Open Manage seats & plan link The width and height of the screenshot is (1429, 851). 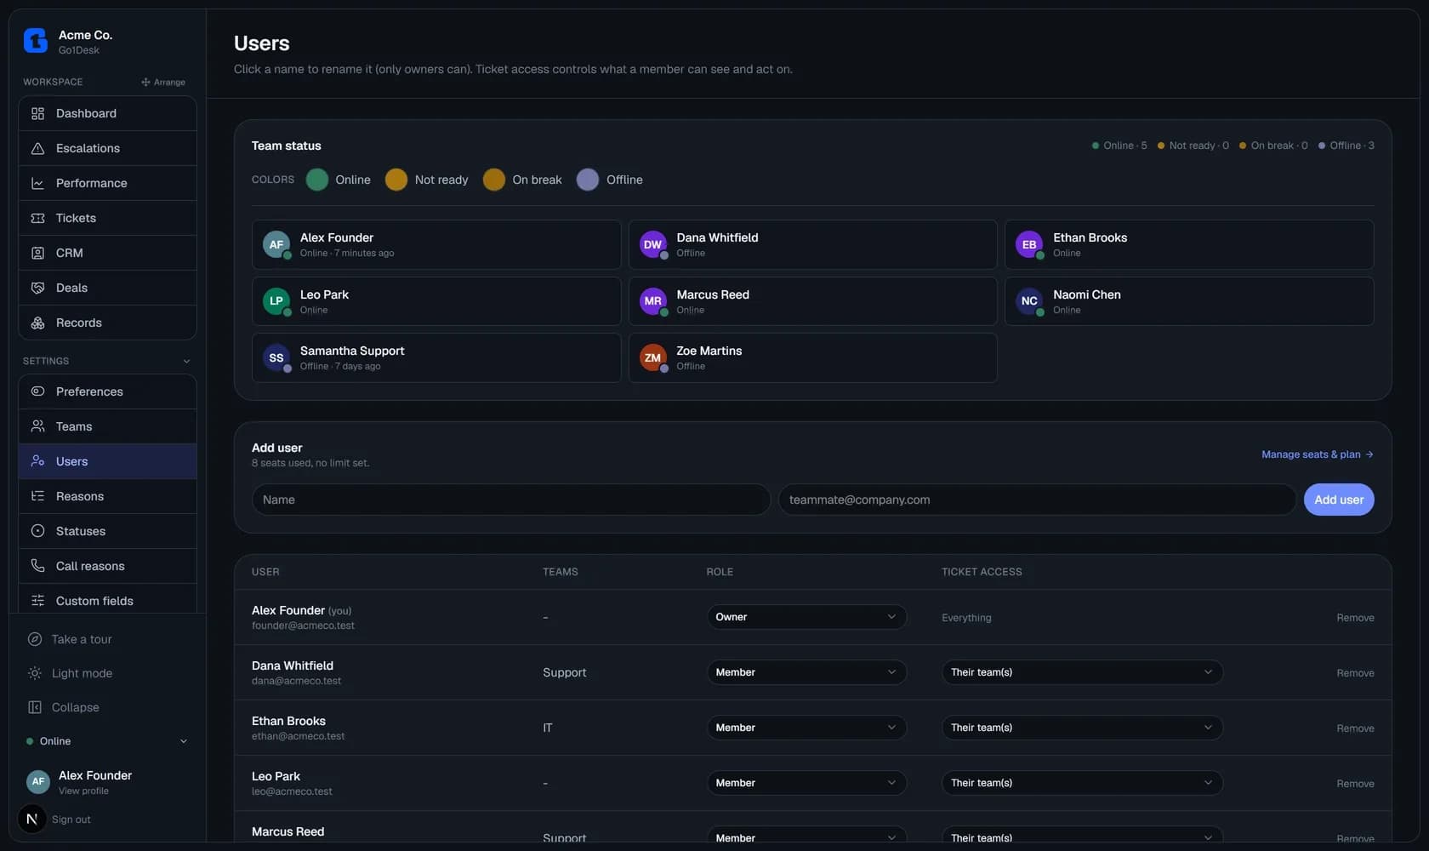1318,454
